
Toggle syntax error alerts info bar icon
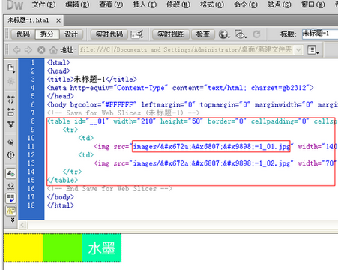(10, 211)
